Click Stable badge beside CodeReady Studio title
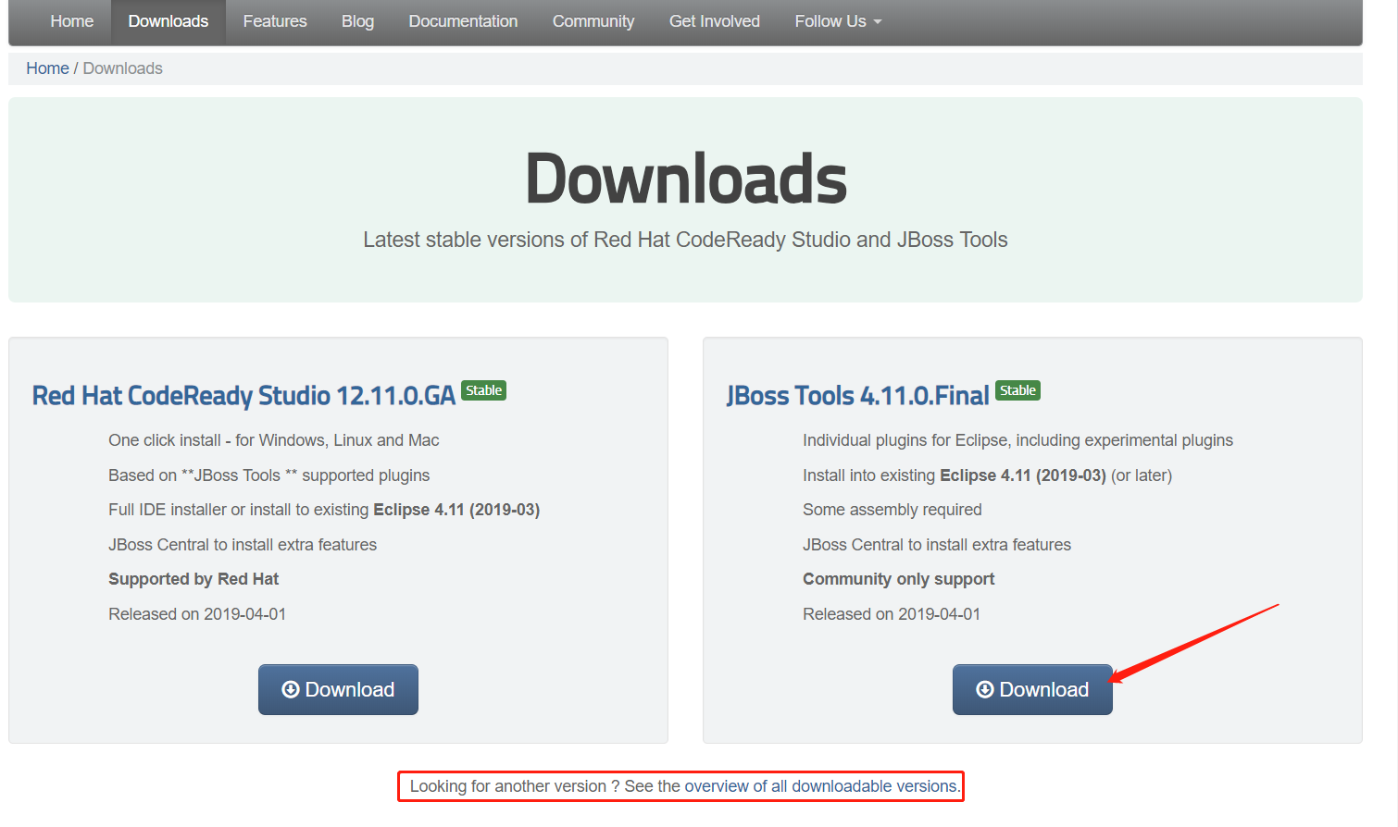 [483, 390]
